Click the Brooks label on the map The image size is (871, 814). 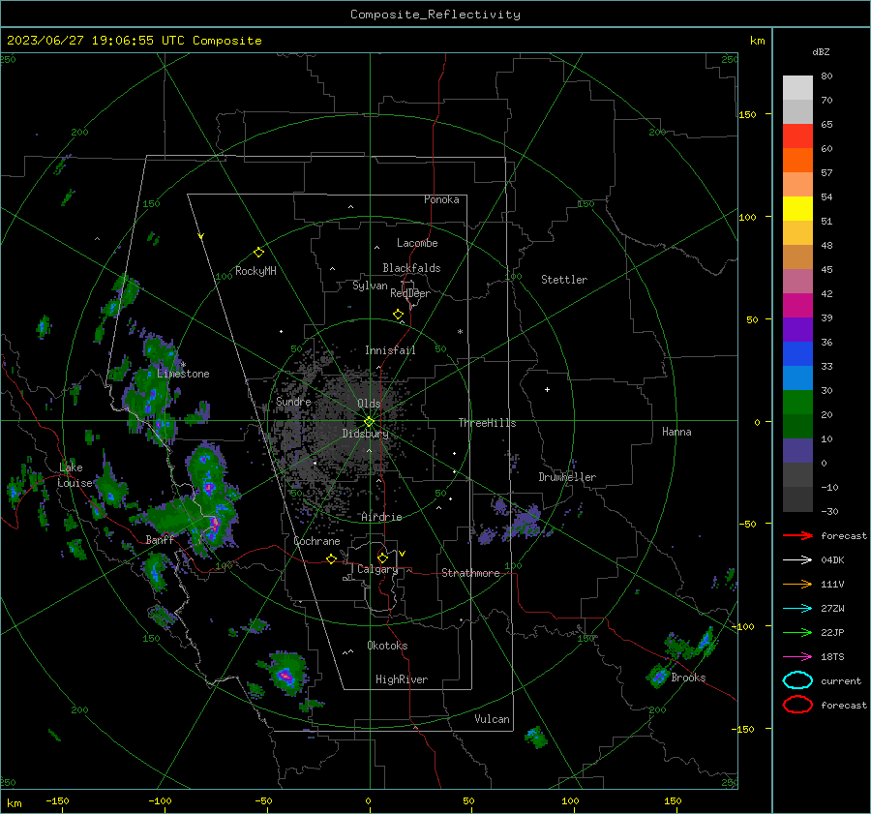(x=688, y=678)
